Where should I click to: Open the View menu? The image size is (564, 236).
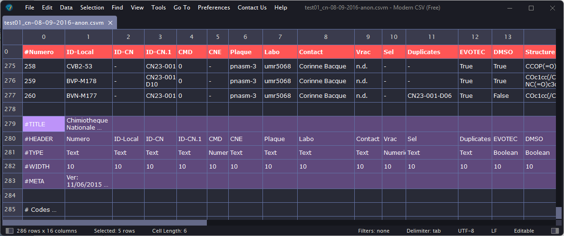(x=137, y=8)
